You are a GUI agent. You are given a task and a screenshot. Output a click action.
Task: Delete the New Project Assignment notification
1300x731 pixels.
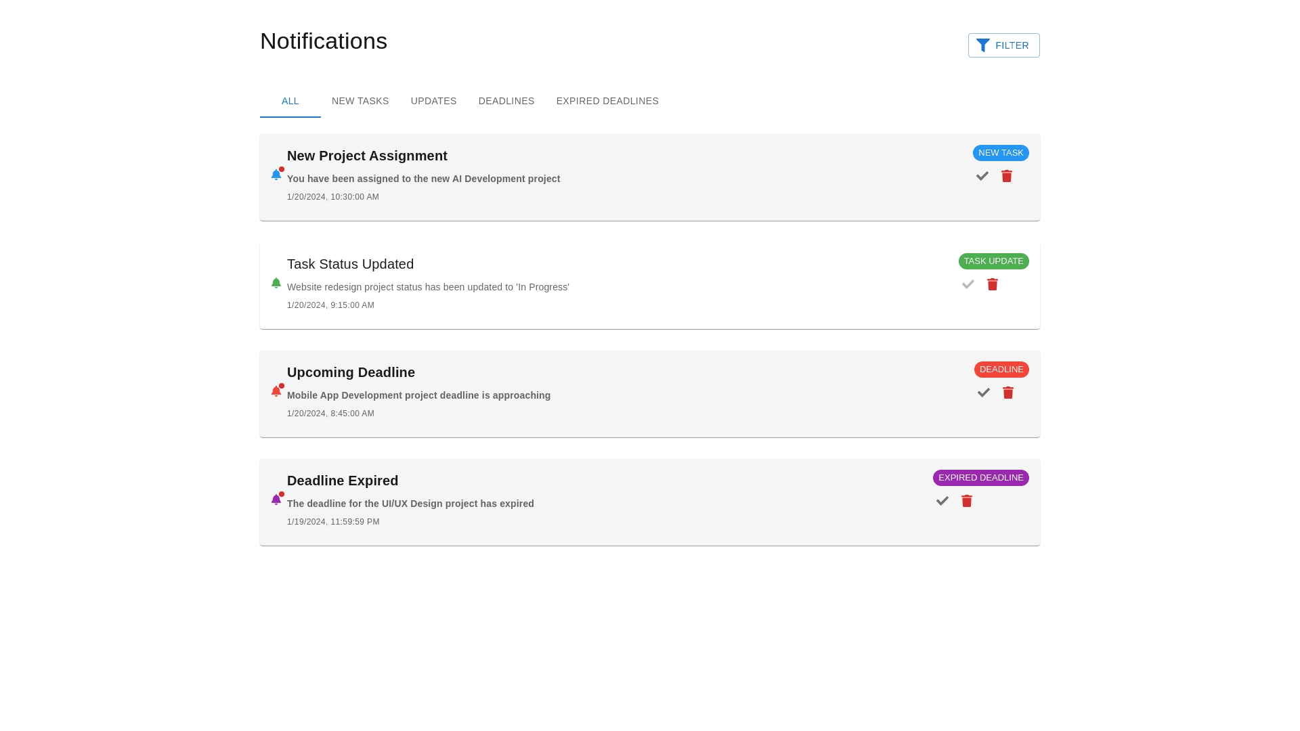tap(1007, 176)
